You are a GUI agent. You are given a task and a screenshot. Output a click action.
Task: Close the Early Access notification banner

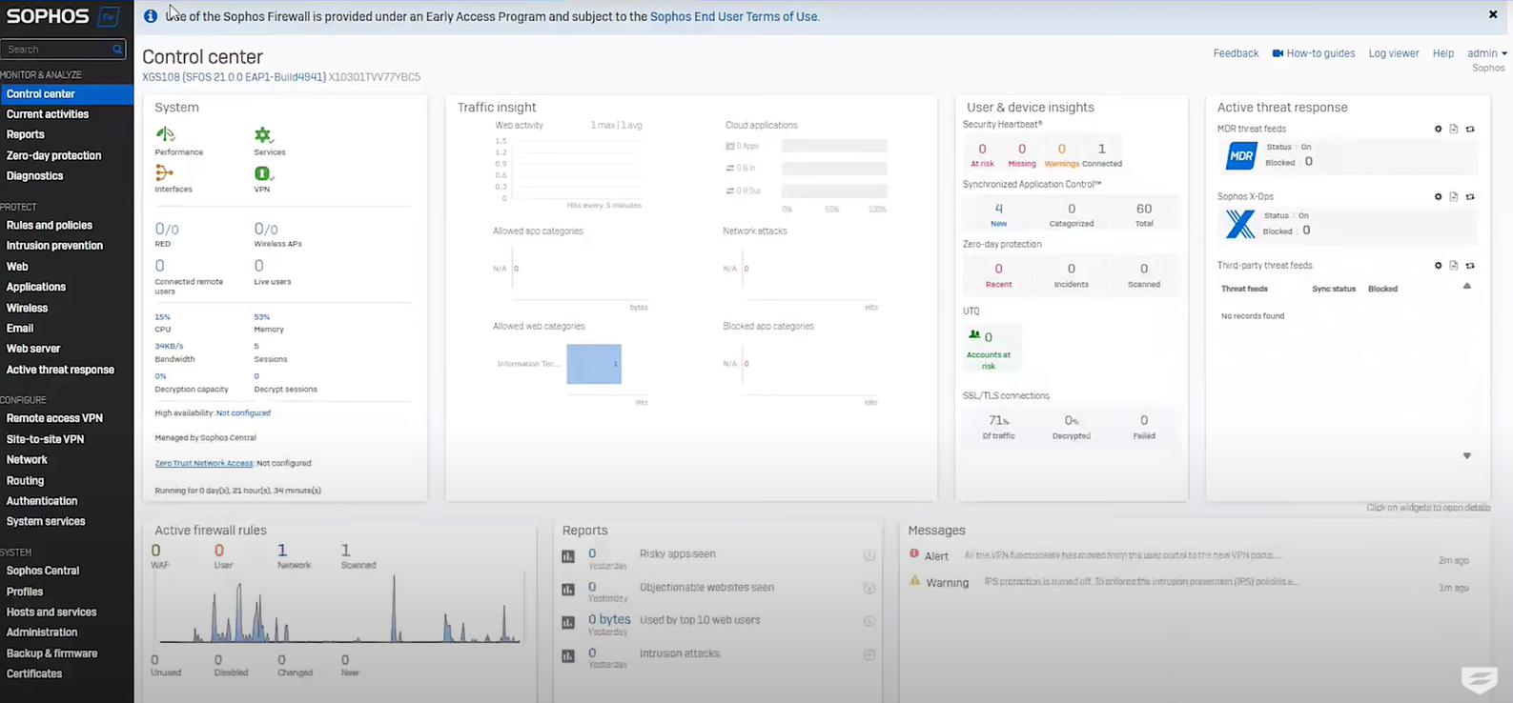pos(1493,14)
